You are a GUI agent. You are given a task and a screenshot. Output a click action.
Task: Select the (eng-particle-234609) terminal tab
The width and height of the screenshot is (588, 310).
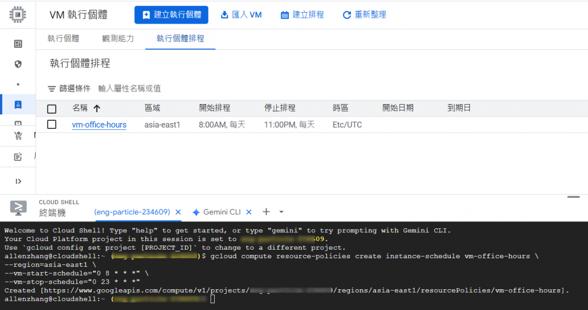point(132,212)
